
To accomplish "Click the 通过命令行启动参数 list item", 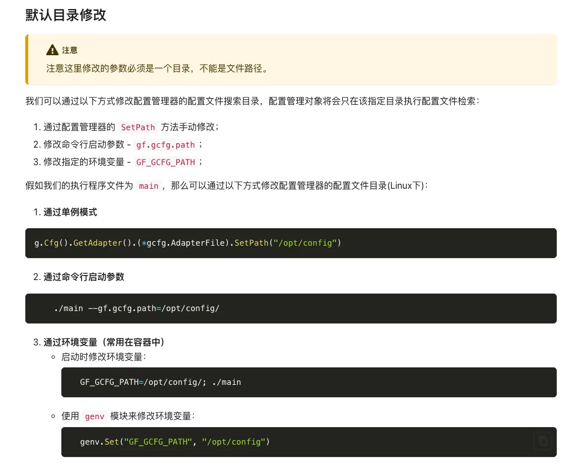I will coord(84,277).
